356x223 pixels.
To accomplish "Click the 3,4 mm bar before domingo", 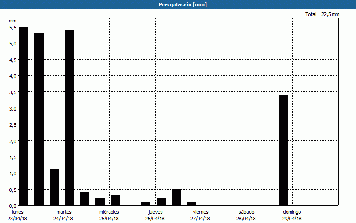I will pyautogui.click(x=283, y=150).
